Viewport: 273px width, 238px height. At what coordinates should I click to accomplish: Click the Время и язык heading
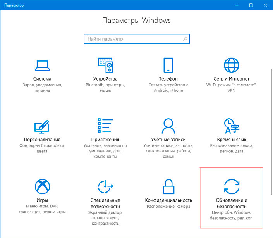pyautogui.click(x=232, y=140)
